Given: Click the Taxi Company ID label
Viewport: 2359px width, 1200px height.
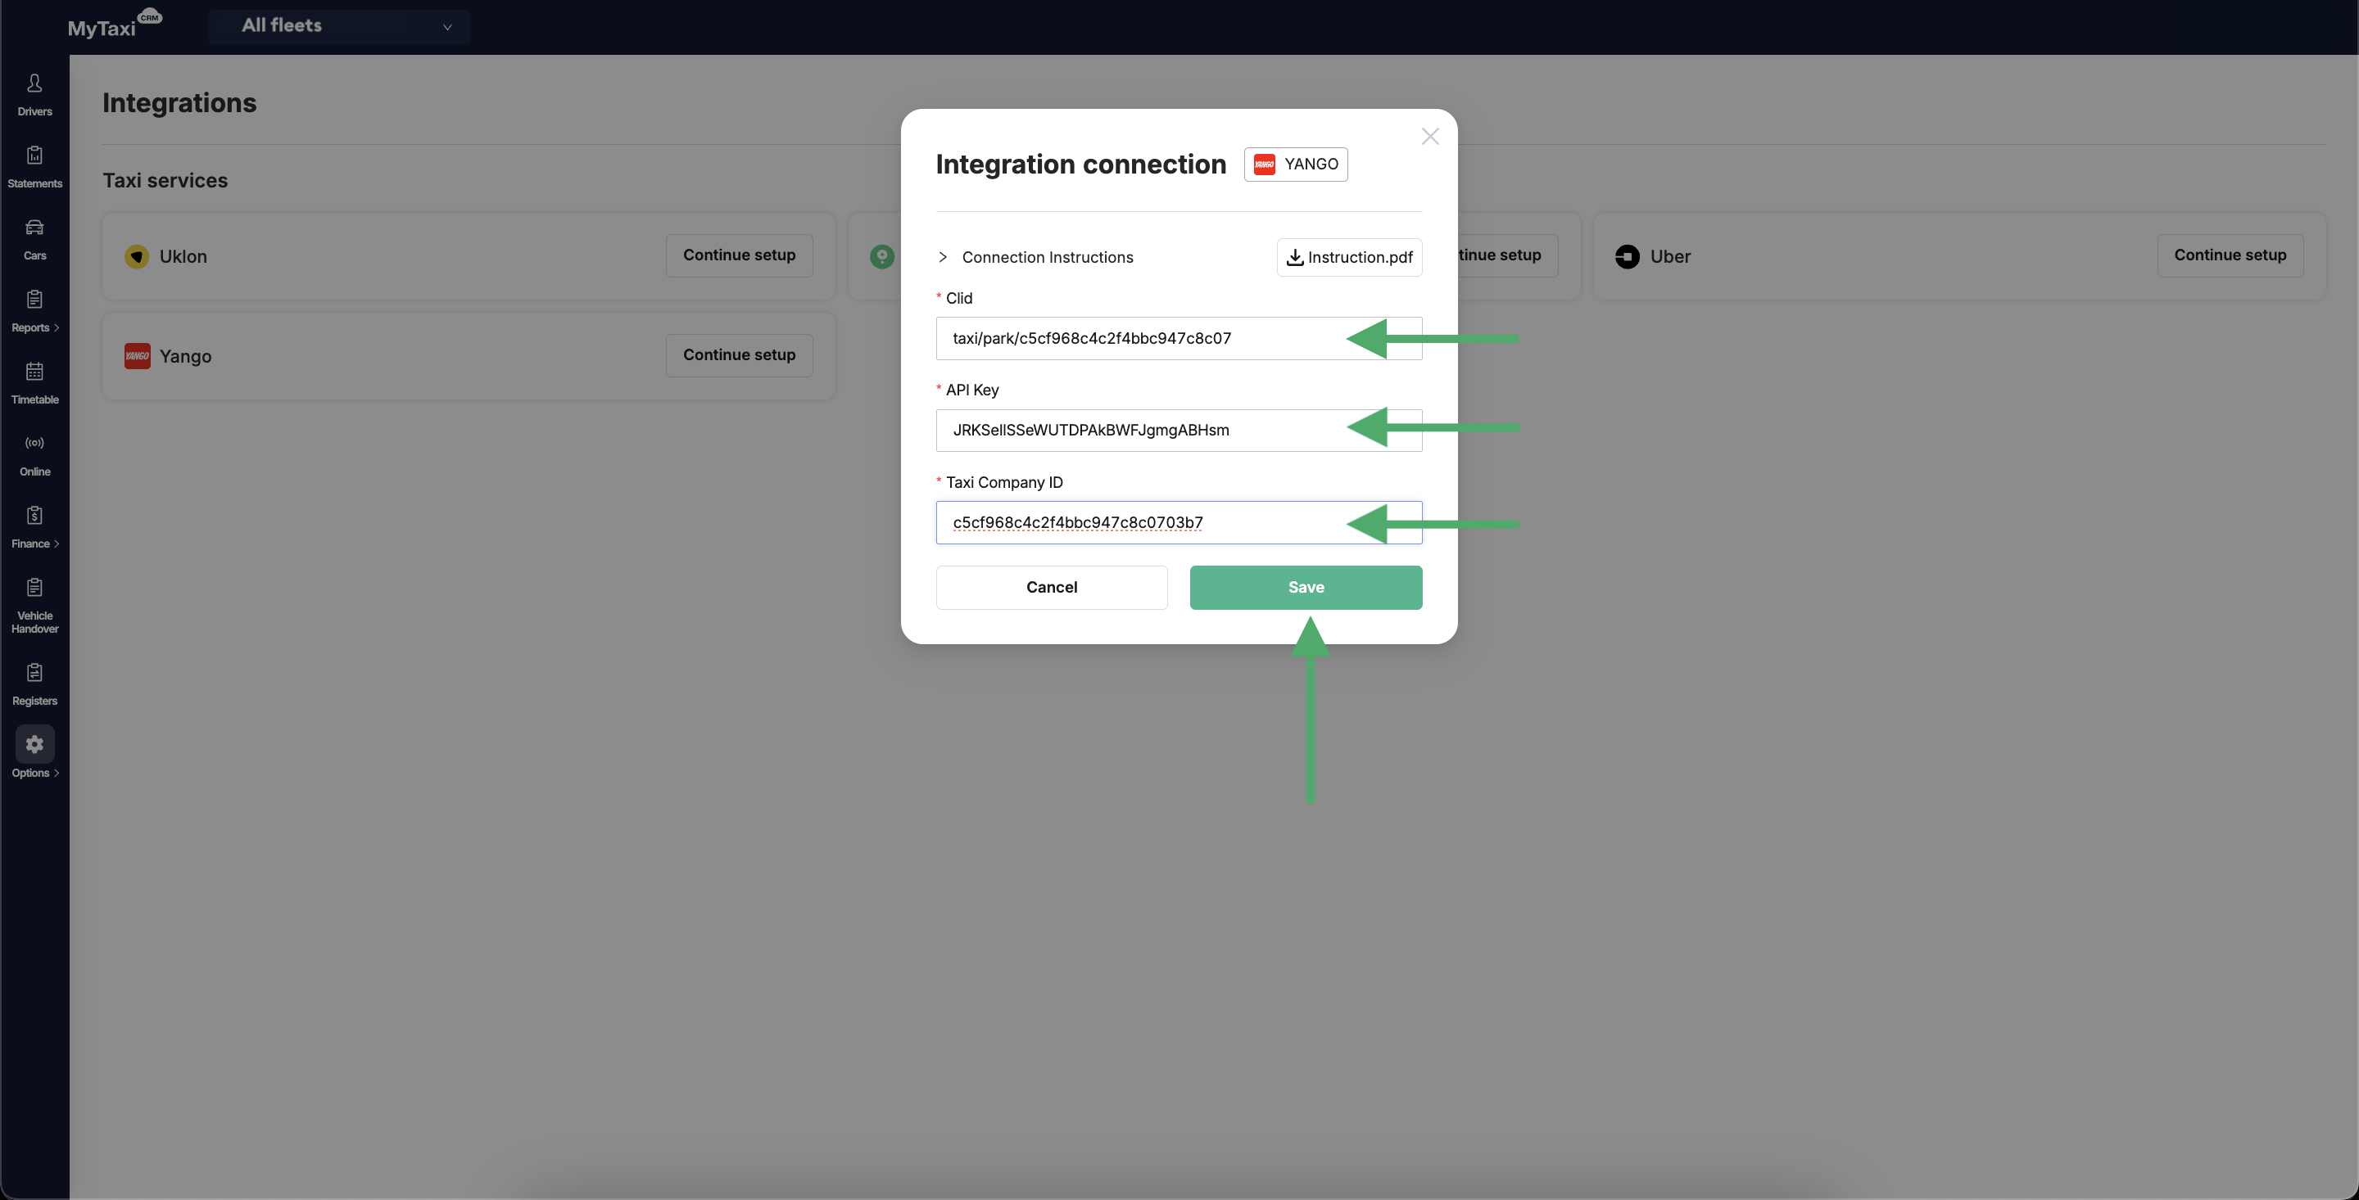Looking at the screenshot, I should click(1003, 482).
